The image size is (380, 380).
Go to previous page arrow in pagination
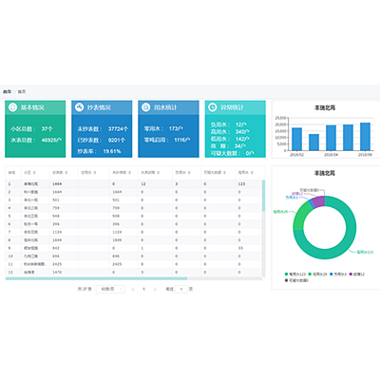coord(133,289)
